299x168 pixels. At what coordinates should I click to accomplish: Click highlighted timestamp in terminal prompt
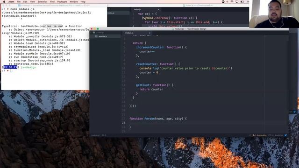10,67
